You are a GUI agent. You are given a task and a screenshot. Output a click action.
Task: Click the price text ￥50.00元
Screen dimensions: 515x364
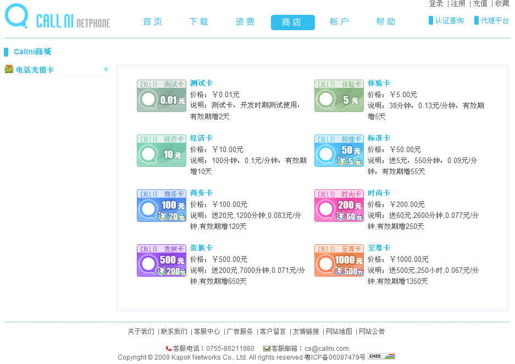click(405, 149)
